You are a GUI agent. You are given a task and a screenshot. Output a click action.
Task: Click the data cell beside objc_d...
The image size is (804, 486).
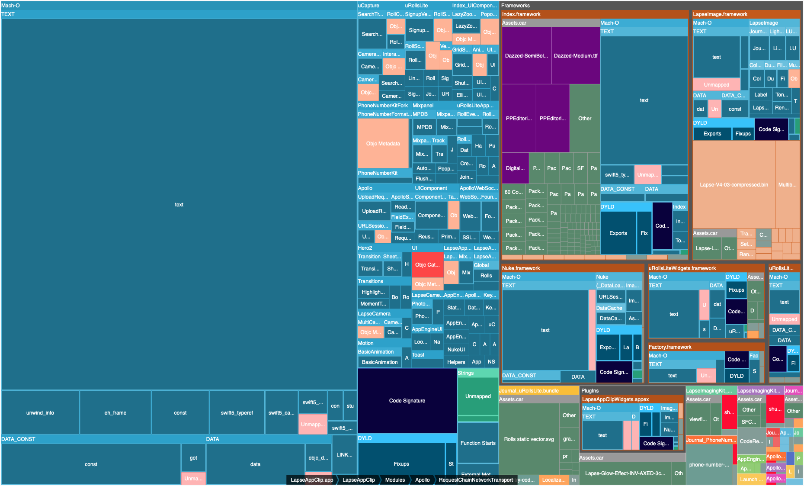tap(255, 464)
